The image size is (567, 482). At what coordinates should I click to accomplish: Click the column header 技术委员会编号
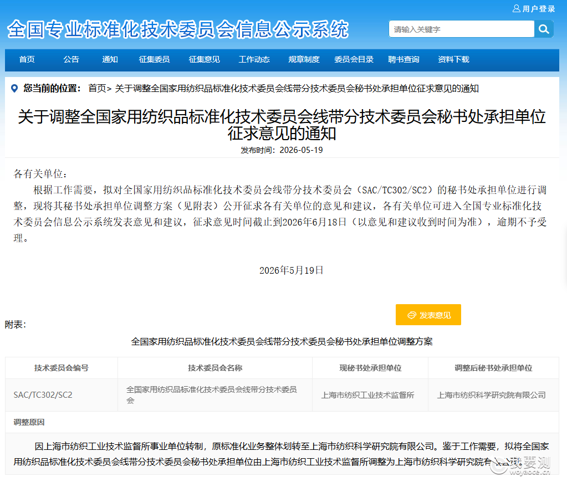tap(62, 368)
